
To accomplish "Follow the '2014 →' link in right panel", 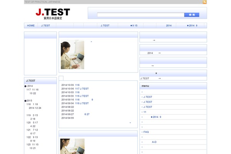I will [x=154, y=53].
